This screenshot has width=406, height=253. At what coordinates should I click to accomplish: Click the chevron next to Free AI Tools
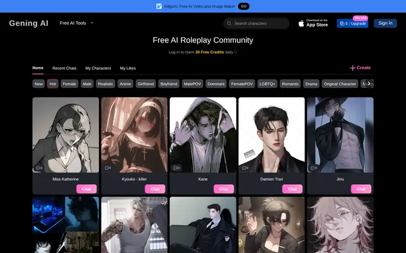click(91, 23)
